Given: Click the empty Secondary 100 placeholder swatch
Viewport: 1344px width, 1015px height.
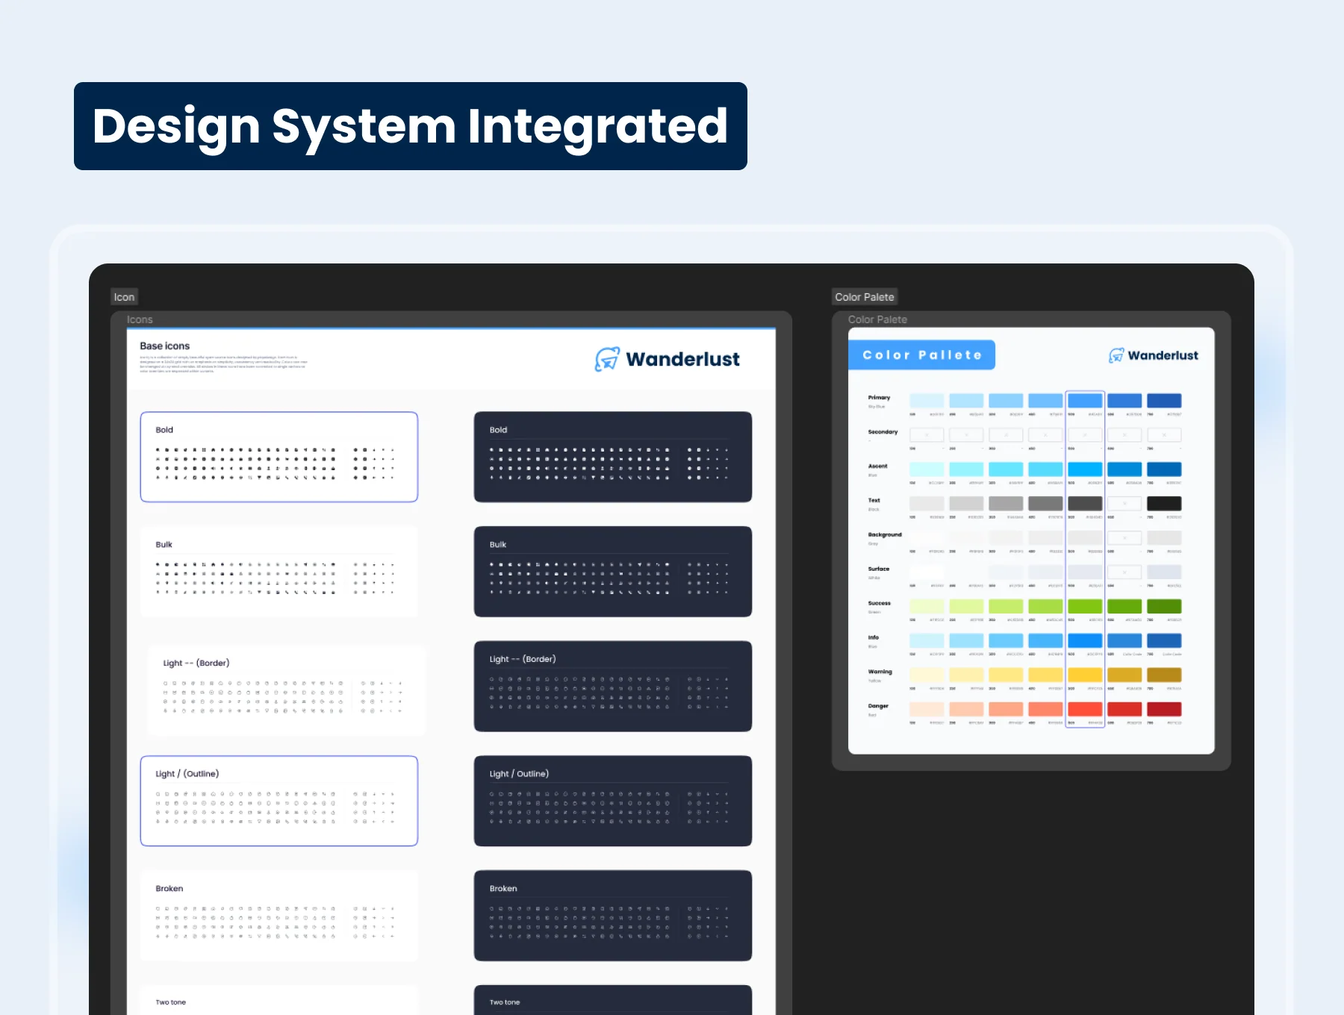Looking at the screenshot, I should (927, 435).
